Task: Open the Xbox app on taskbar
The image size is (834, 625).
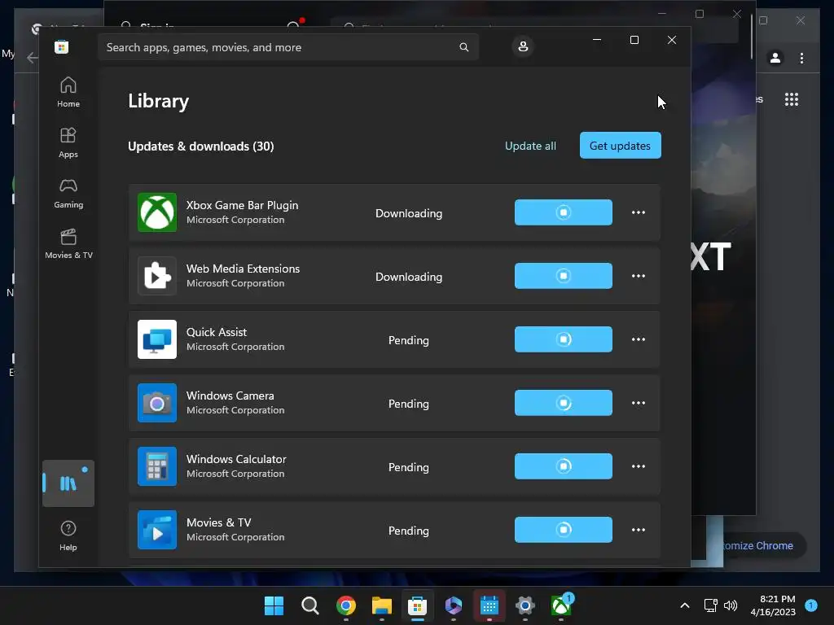Action: 561,605
